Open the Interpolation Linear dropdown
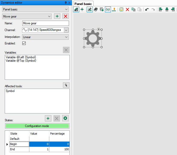This screenshot has height=155, width=177. (45, 37)
